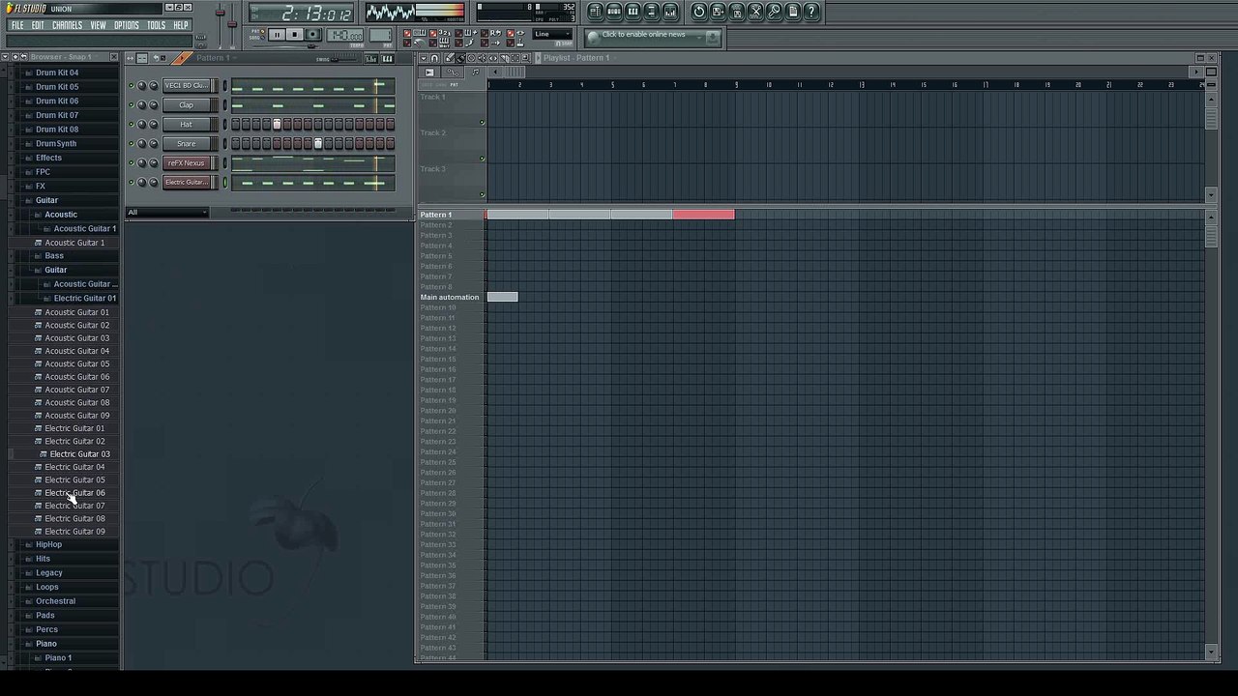Open the project info document icon
This screenshot has width=1238, height=696.
[792, 12]
